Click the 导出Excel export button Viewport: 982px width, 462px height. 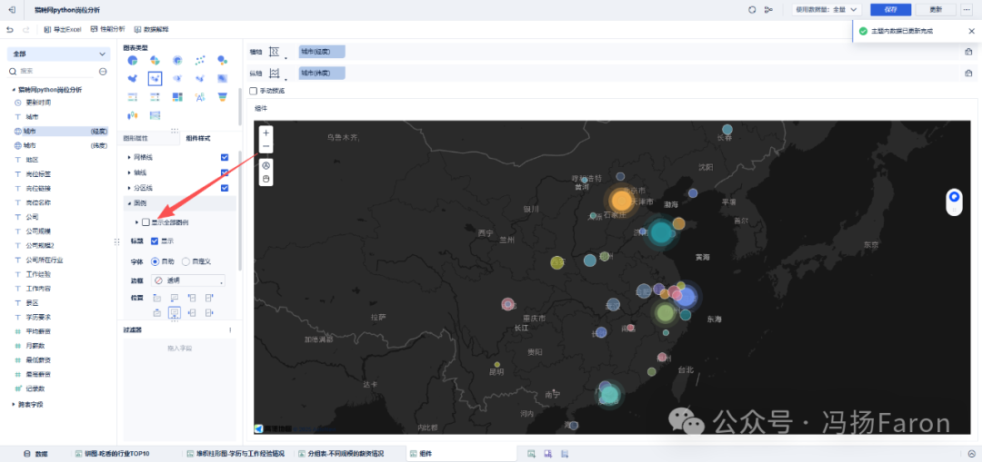63,29
